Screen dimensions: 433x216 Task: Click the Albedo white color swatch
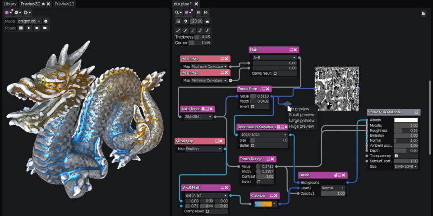pyautogui.click(x=405, y=120)
